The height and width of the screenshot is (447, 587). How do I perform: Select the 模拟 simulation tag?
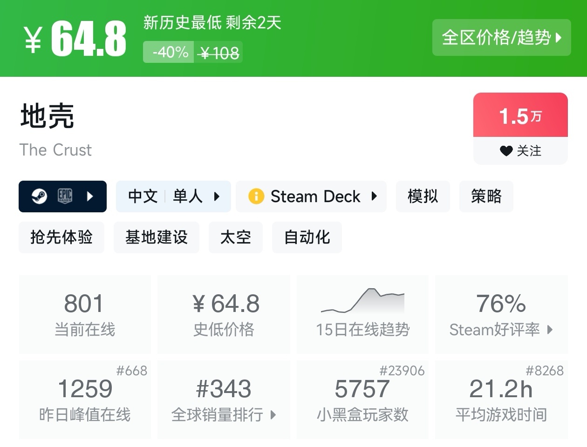click(423, 196)
